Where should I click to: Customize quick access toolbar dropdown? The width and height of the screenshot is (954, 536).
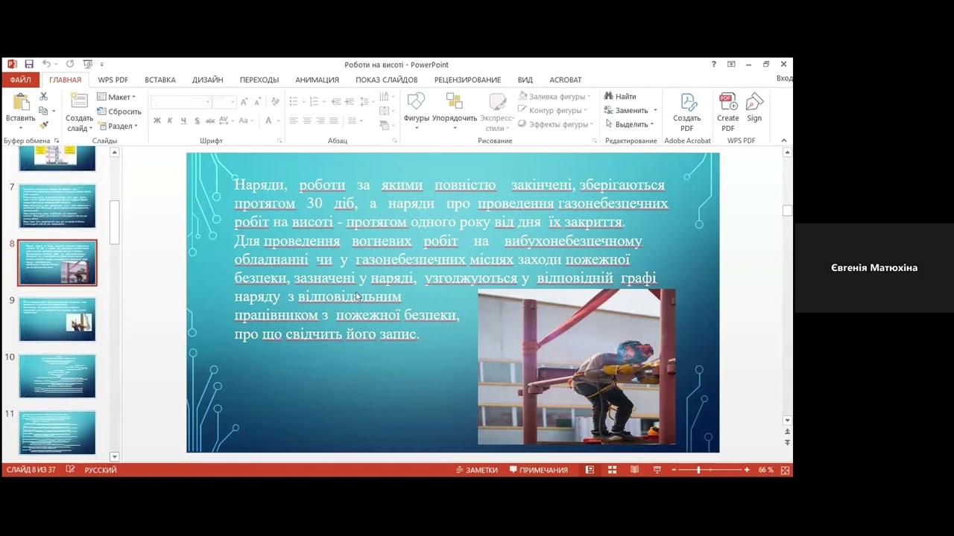click(102, 64)
